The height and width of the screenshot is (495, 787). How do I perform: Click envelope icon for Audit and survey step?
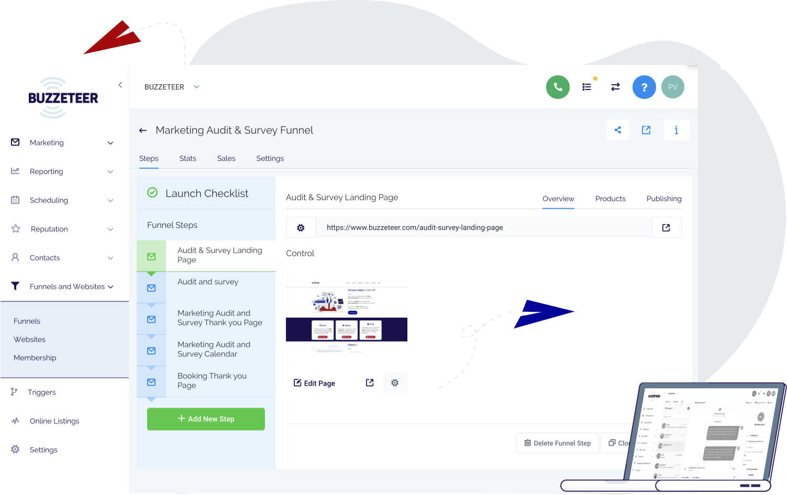[151, 288]
